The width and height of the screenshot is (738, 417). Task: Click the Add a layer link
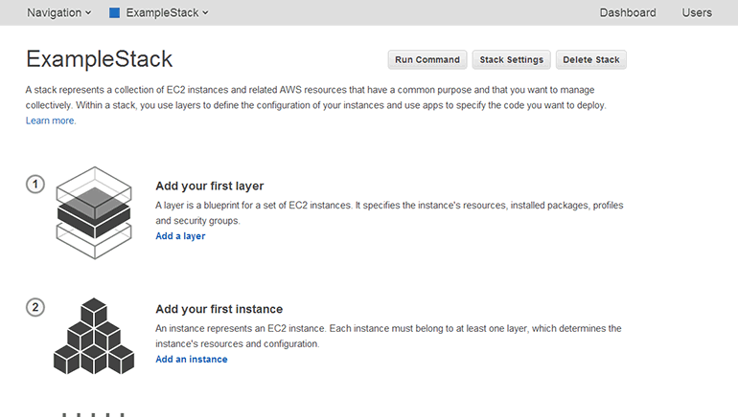pyautogui.click(x=180, y=236)
